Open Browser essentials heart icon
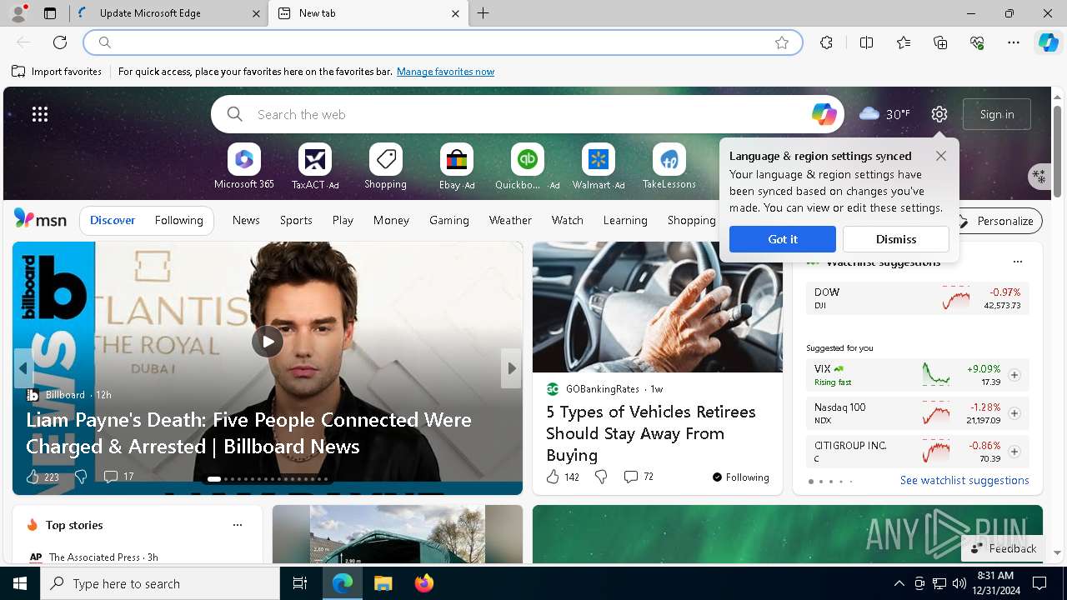Viewport: 1067px width, 600px height. tap(977, 42)
